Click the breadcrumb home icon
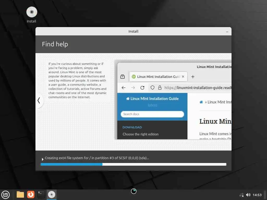Screen dimensions: 267x200 pos(201,102)
